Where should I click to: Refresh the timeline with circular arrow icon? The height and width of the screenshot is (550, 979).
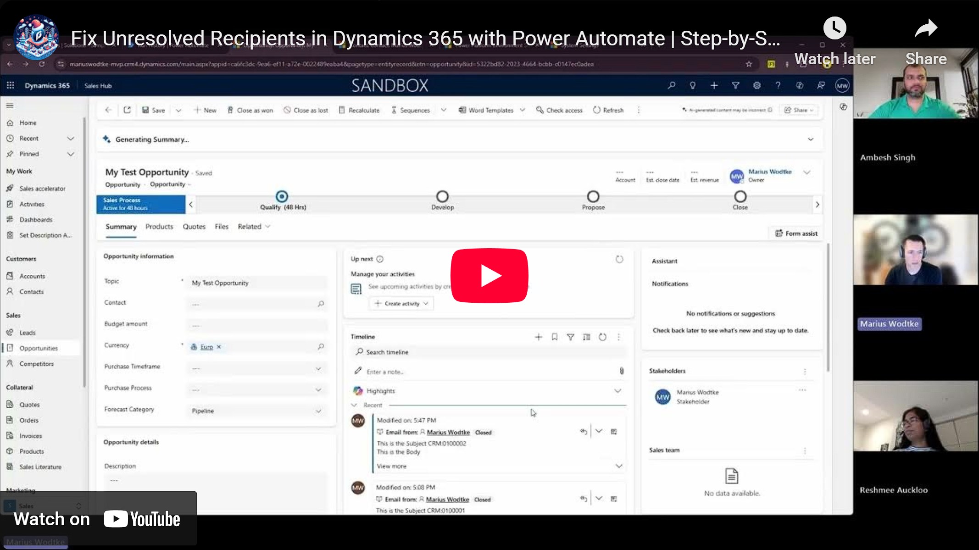[602, 337]
